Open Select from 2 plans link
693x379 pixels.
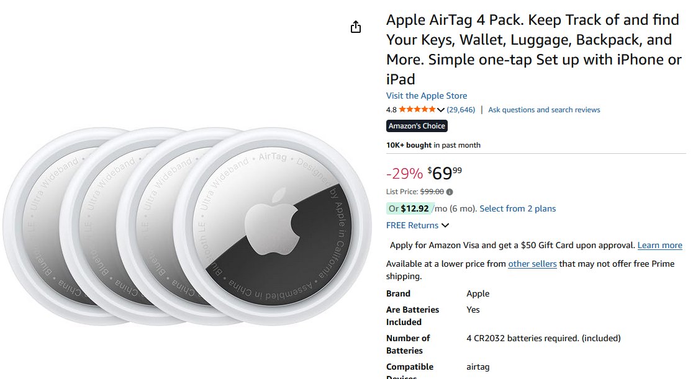pos(517,208)
